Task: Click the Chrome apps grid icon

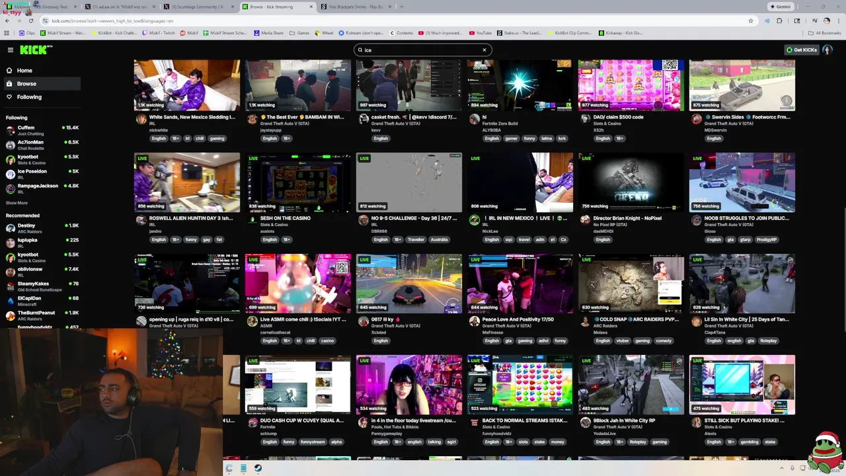Action: [x=7, y=33]
